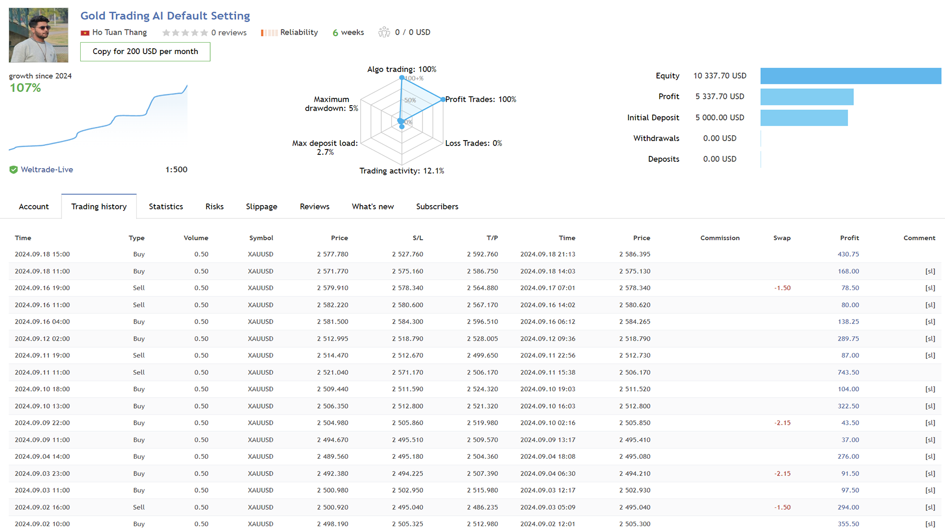Click the 2024.09.02 16:00 trade open time

click(42, 507)
